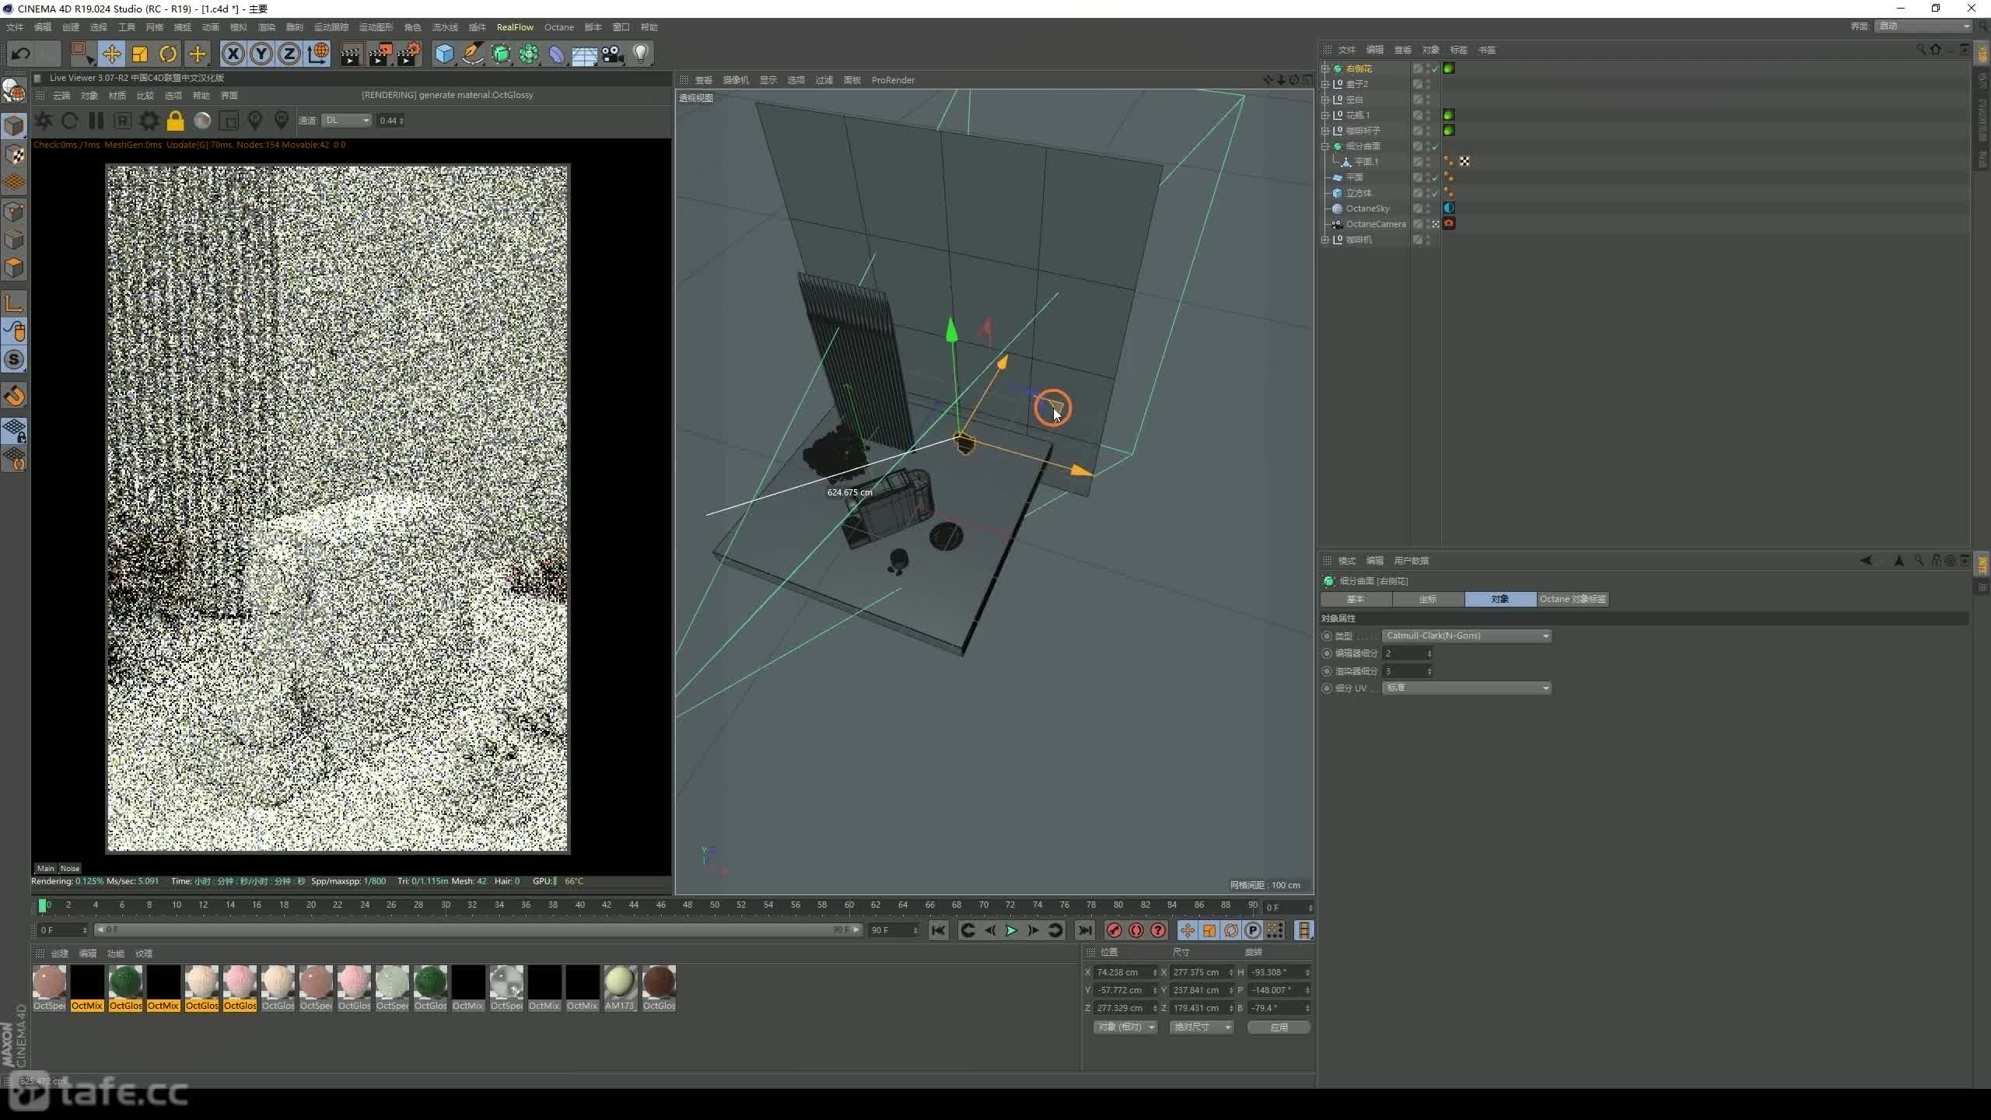1991x1120 pixels.
Task: Toggle the OctaneCamera active camera icon
Action: coord(1436,224)
